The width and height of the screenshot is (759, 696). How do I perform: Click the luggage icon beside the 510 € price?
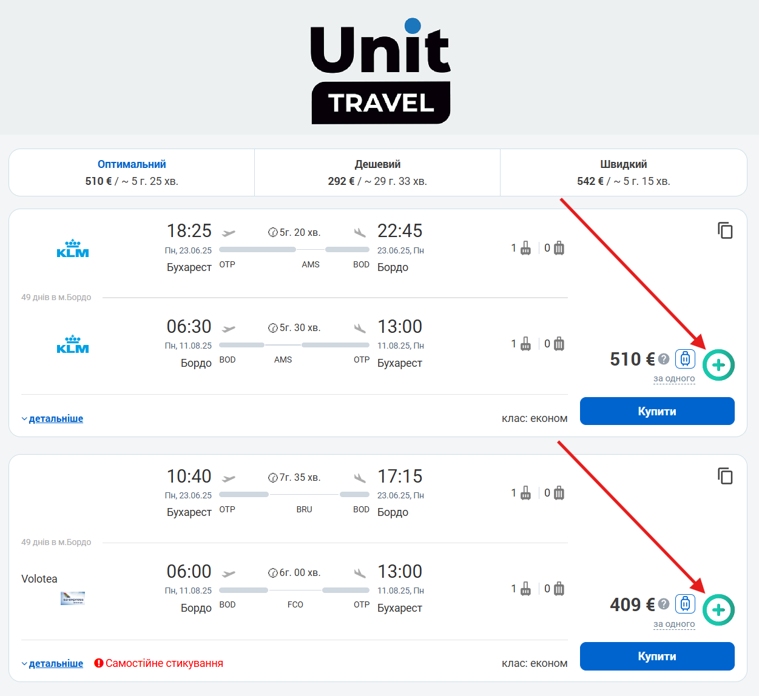coord(685,359)
